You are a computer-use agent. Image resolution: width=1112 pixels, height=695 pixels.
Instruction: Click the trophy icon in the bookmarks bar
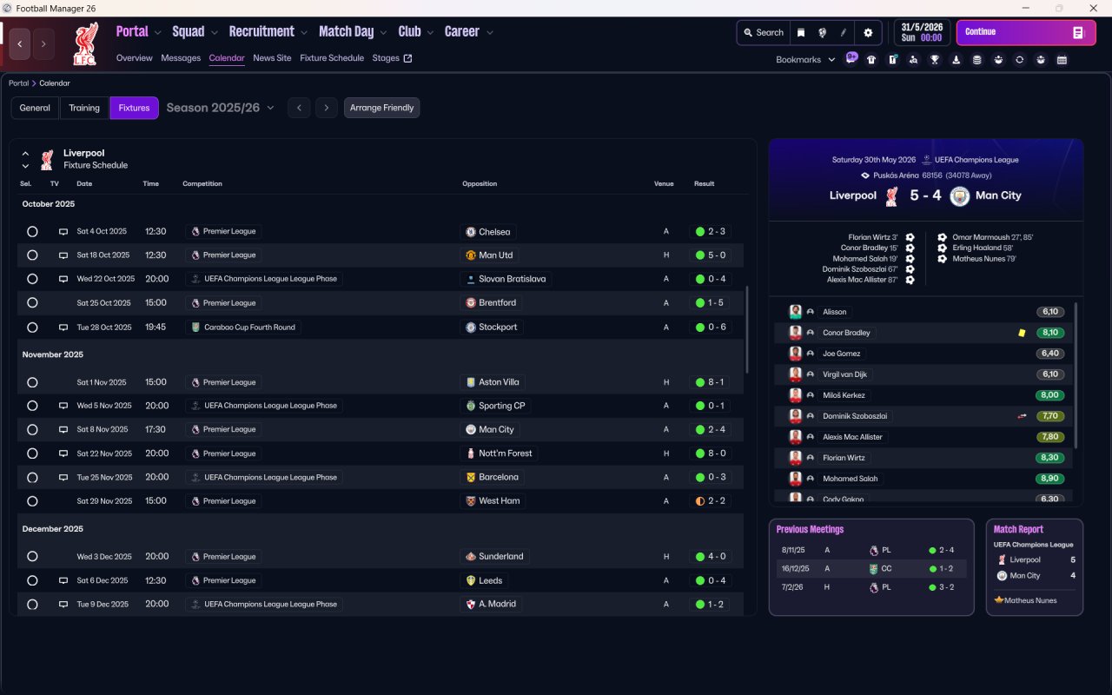(935, 60)
